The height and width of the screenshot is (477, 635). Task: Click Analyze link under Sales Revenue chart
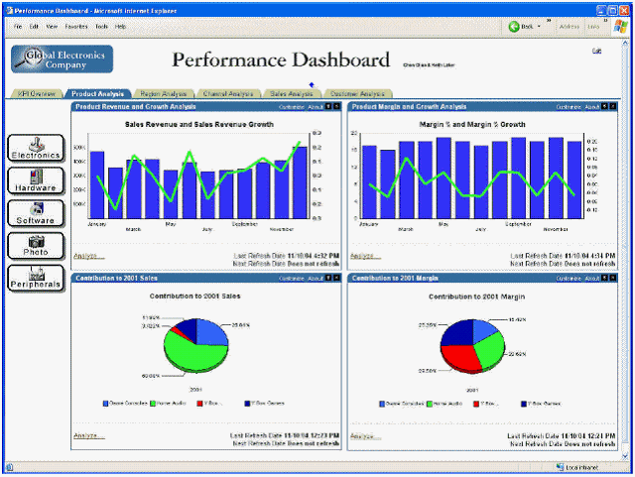pyautogui.click(x=89, y=256)
